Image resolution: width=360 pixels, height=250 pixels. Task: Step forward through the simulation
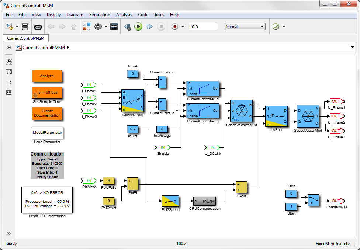(149, 26)
